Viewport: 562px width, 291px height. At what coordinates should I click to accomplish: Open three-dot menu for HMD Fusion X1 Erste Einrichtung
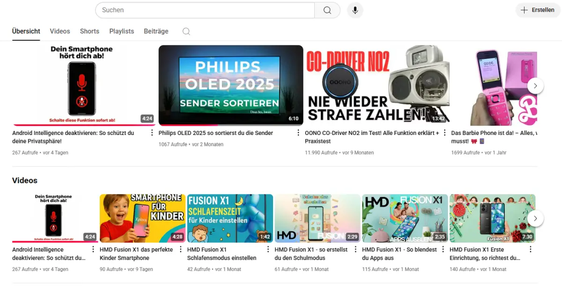(530, 250)
